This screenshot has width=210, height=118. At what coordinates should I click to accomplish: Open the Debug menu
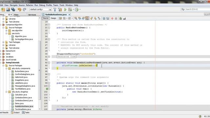click(x=42, y=5)
